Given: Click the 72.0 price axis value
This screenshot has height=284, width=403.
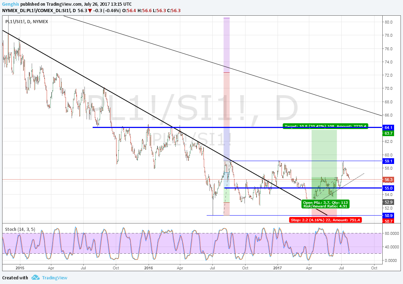Looking at the screenshot, I should coord(388,75).
